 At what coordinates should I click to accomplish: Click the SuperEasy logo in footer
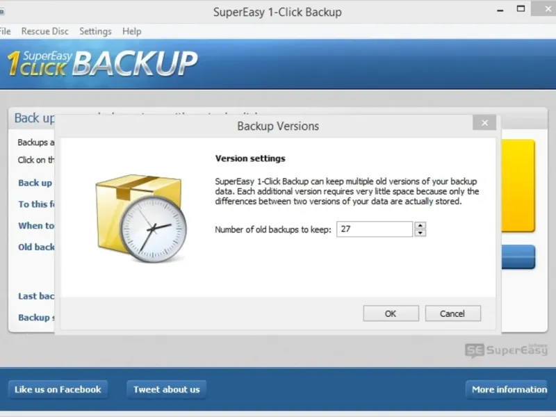pyautogui.click(x=505, y=350)
